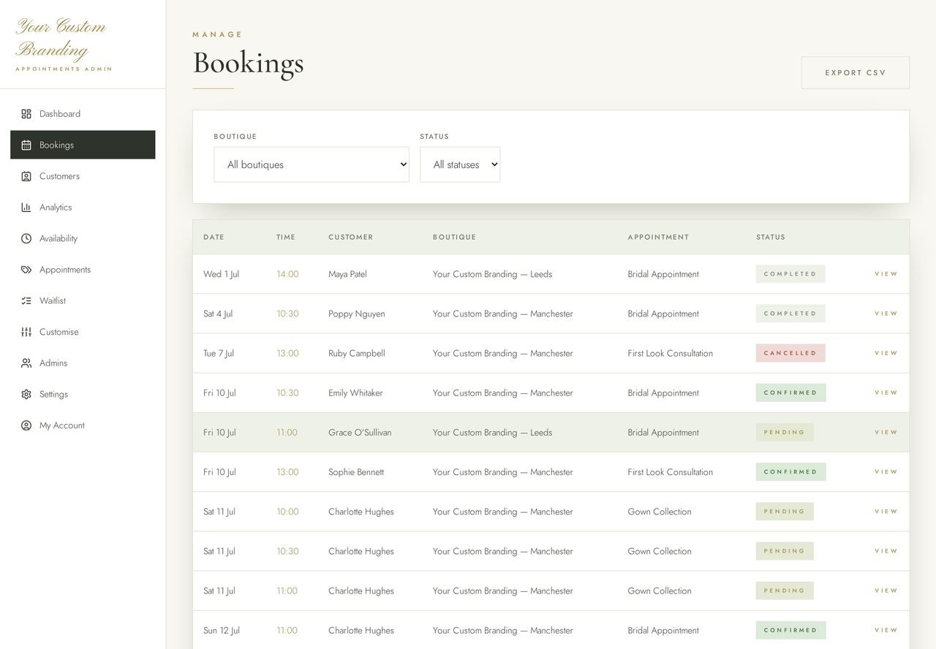Open the Appointments sidebar item
Image resolution: width=936 pixels, height=649 pixels.
click(83, 270)
